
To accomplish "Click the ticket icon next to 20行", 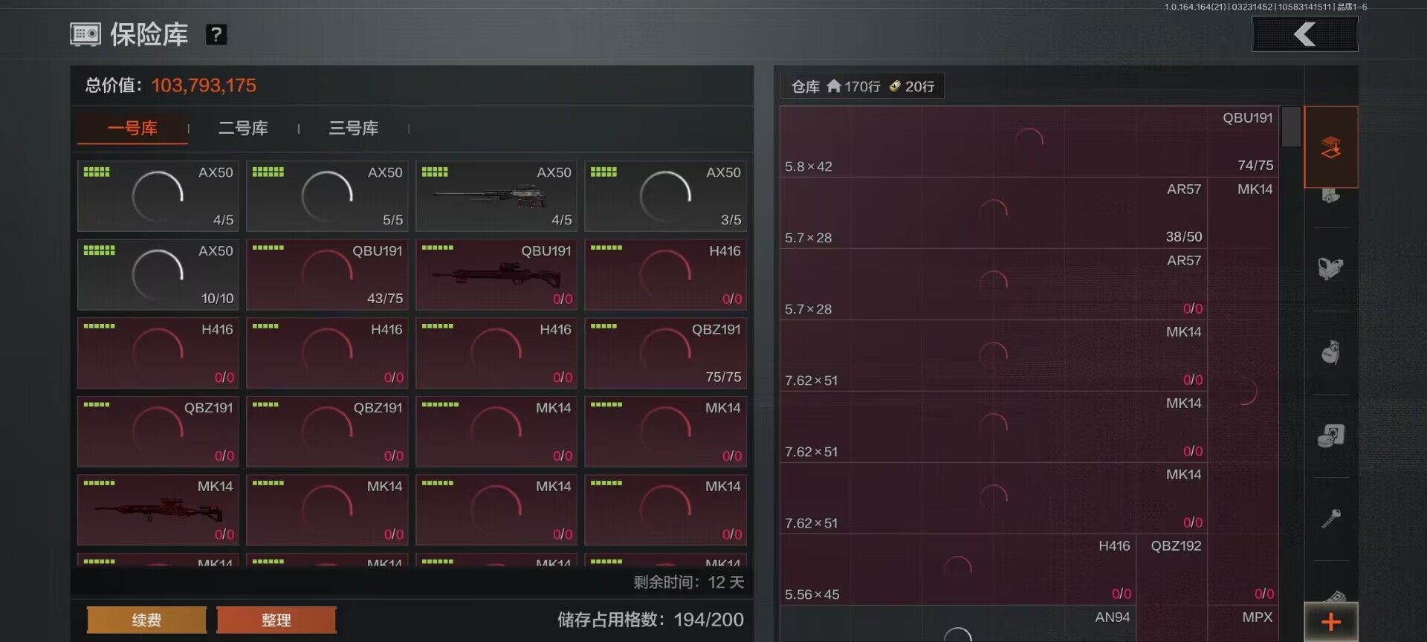I will click(x=895, y=86).
